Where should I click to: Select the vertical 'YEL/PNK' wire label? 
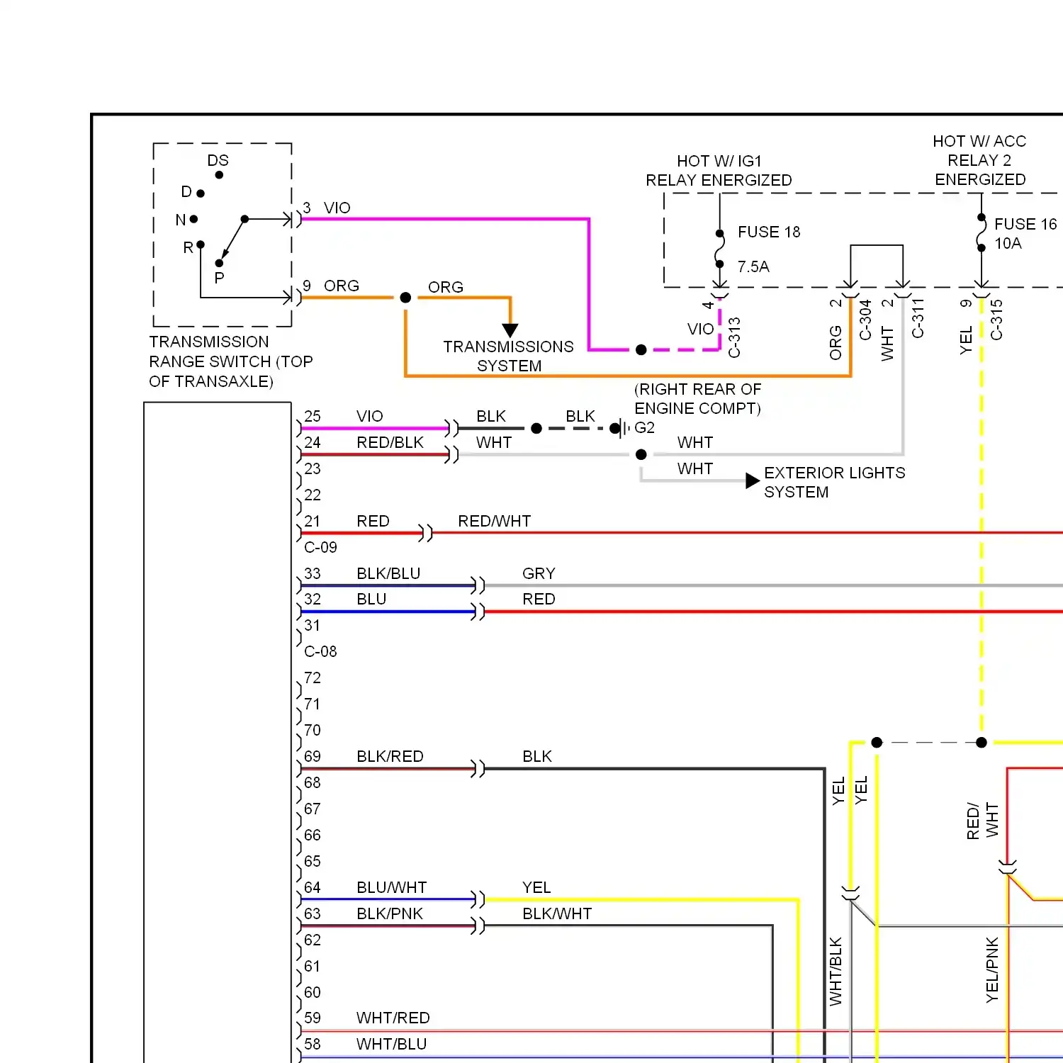(992, 969)
